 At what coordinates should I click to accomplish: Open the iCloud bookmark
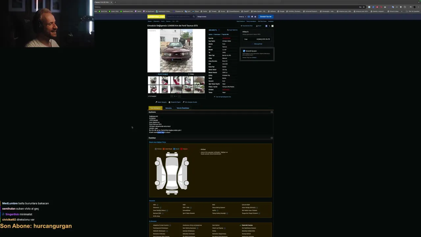pyautogui.click(x=195, y=11)
